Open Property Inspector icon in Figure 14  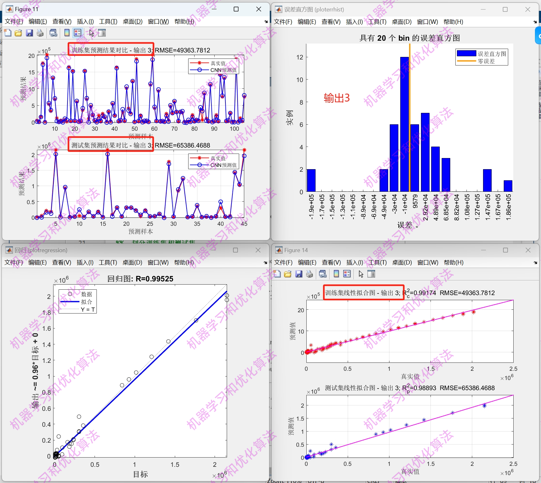coord(371,274)
